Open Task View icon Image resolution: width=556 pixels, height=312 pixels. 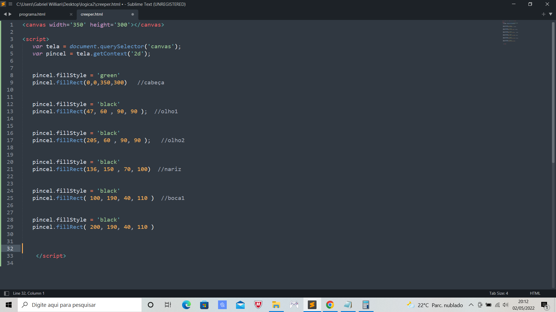tap(168, 305)
